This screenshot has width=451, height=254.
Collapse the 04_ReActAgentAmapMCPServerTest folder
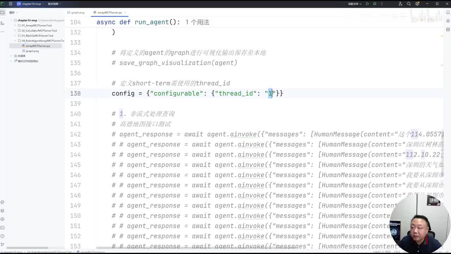coord(15,41)
